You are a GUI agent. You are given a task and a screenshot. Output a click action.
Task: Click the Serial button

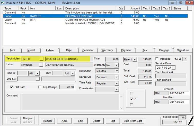point(14,122)
